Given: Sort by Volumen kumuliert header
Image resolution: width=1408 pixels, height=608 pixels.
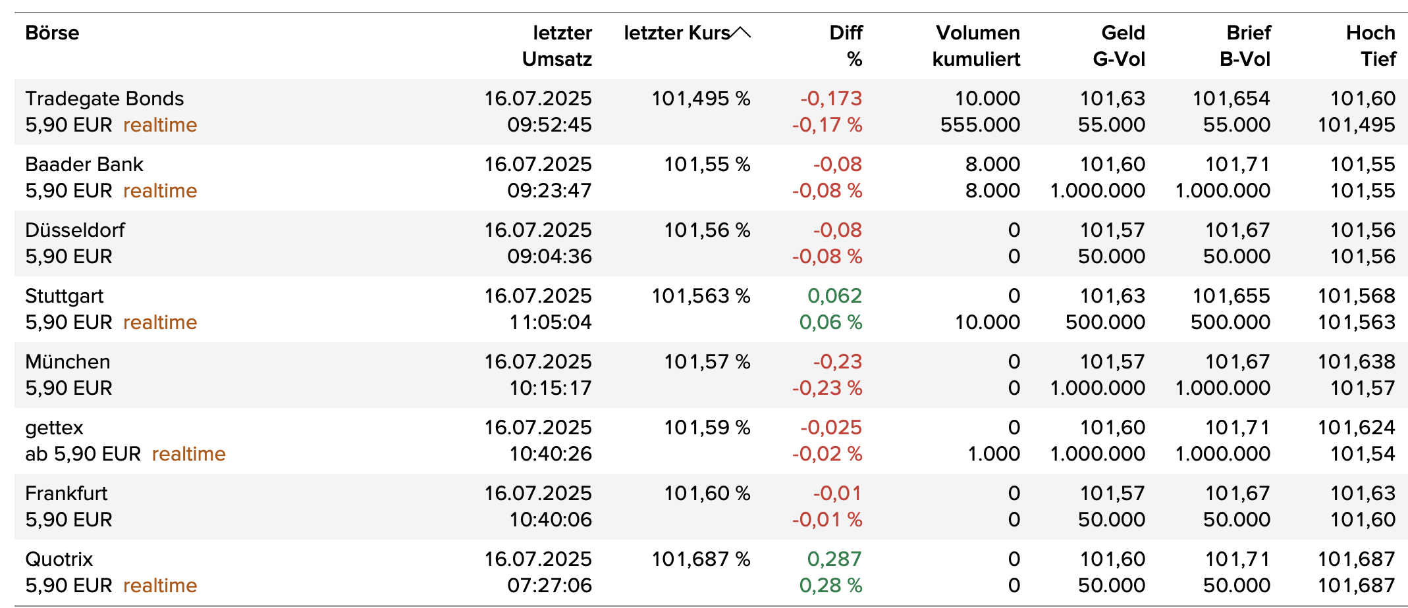Looking at the screenshot, I should [x=977, y=46].
